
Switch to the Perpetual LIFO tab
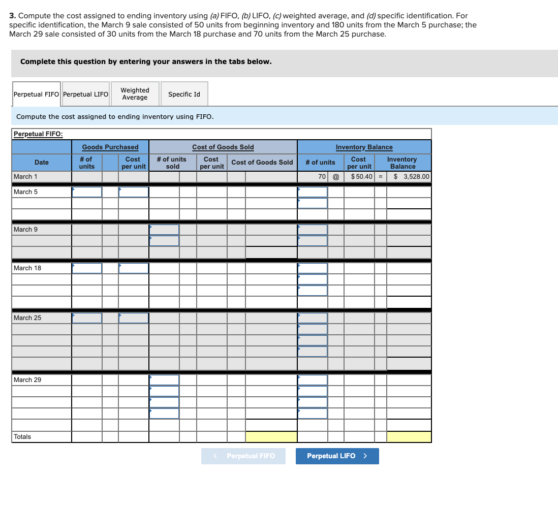(85, 93)
